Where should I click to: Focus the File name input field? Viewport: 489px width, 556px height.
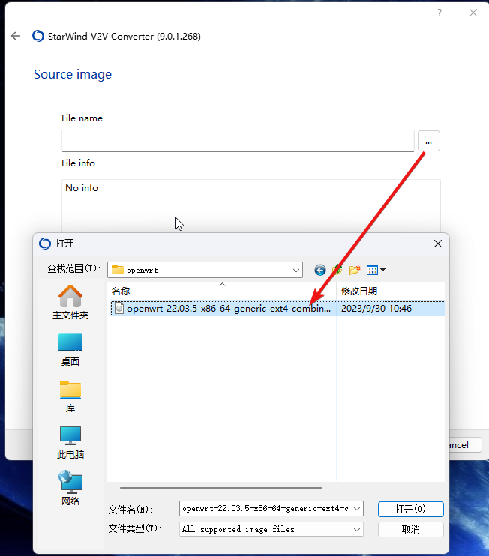point(238,141)
